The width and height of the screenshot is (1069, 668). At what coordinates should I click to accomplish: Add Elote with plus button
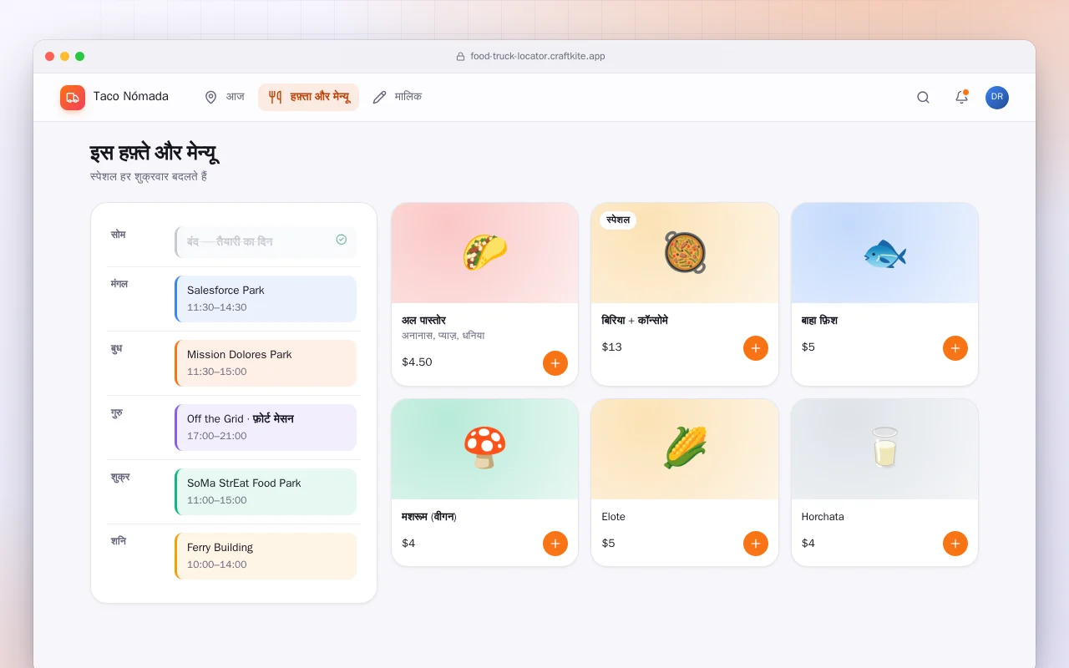point(756,544)
